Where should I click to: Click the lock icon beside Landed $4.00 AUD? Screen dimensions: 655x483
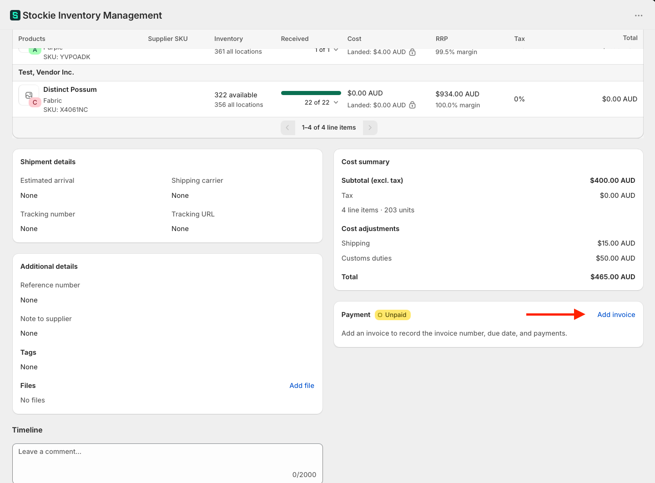point(412,52)
